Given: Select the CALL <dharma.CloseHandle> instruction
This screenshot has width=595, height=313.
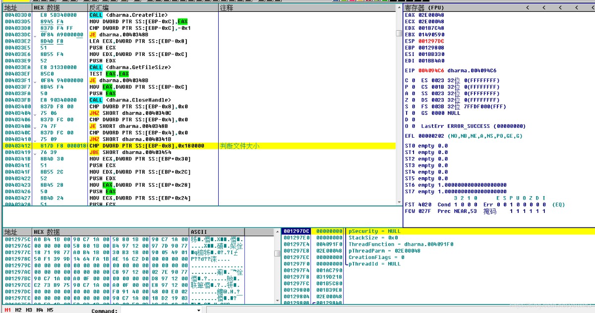Looking at the screenshot, I should (x=130, y=100).
